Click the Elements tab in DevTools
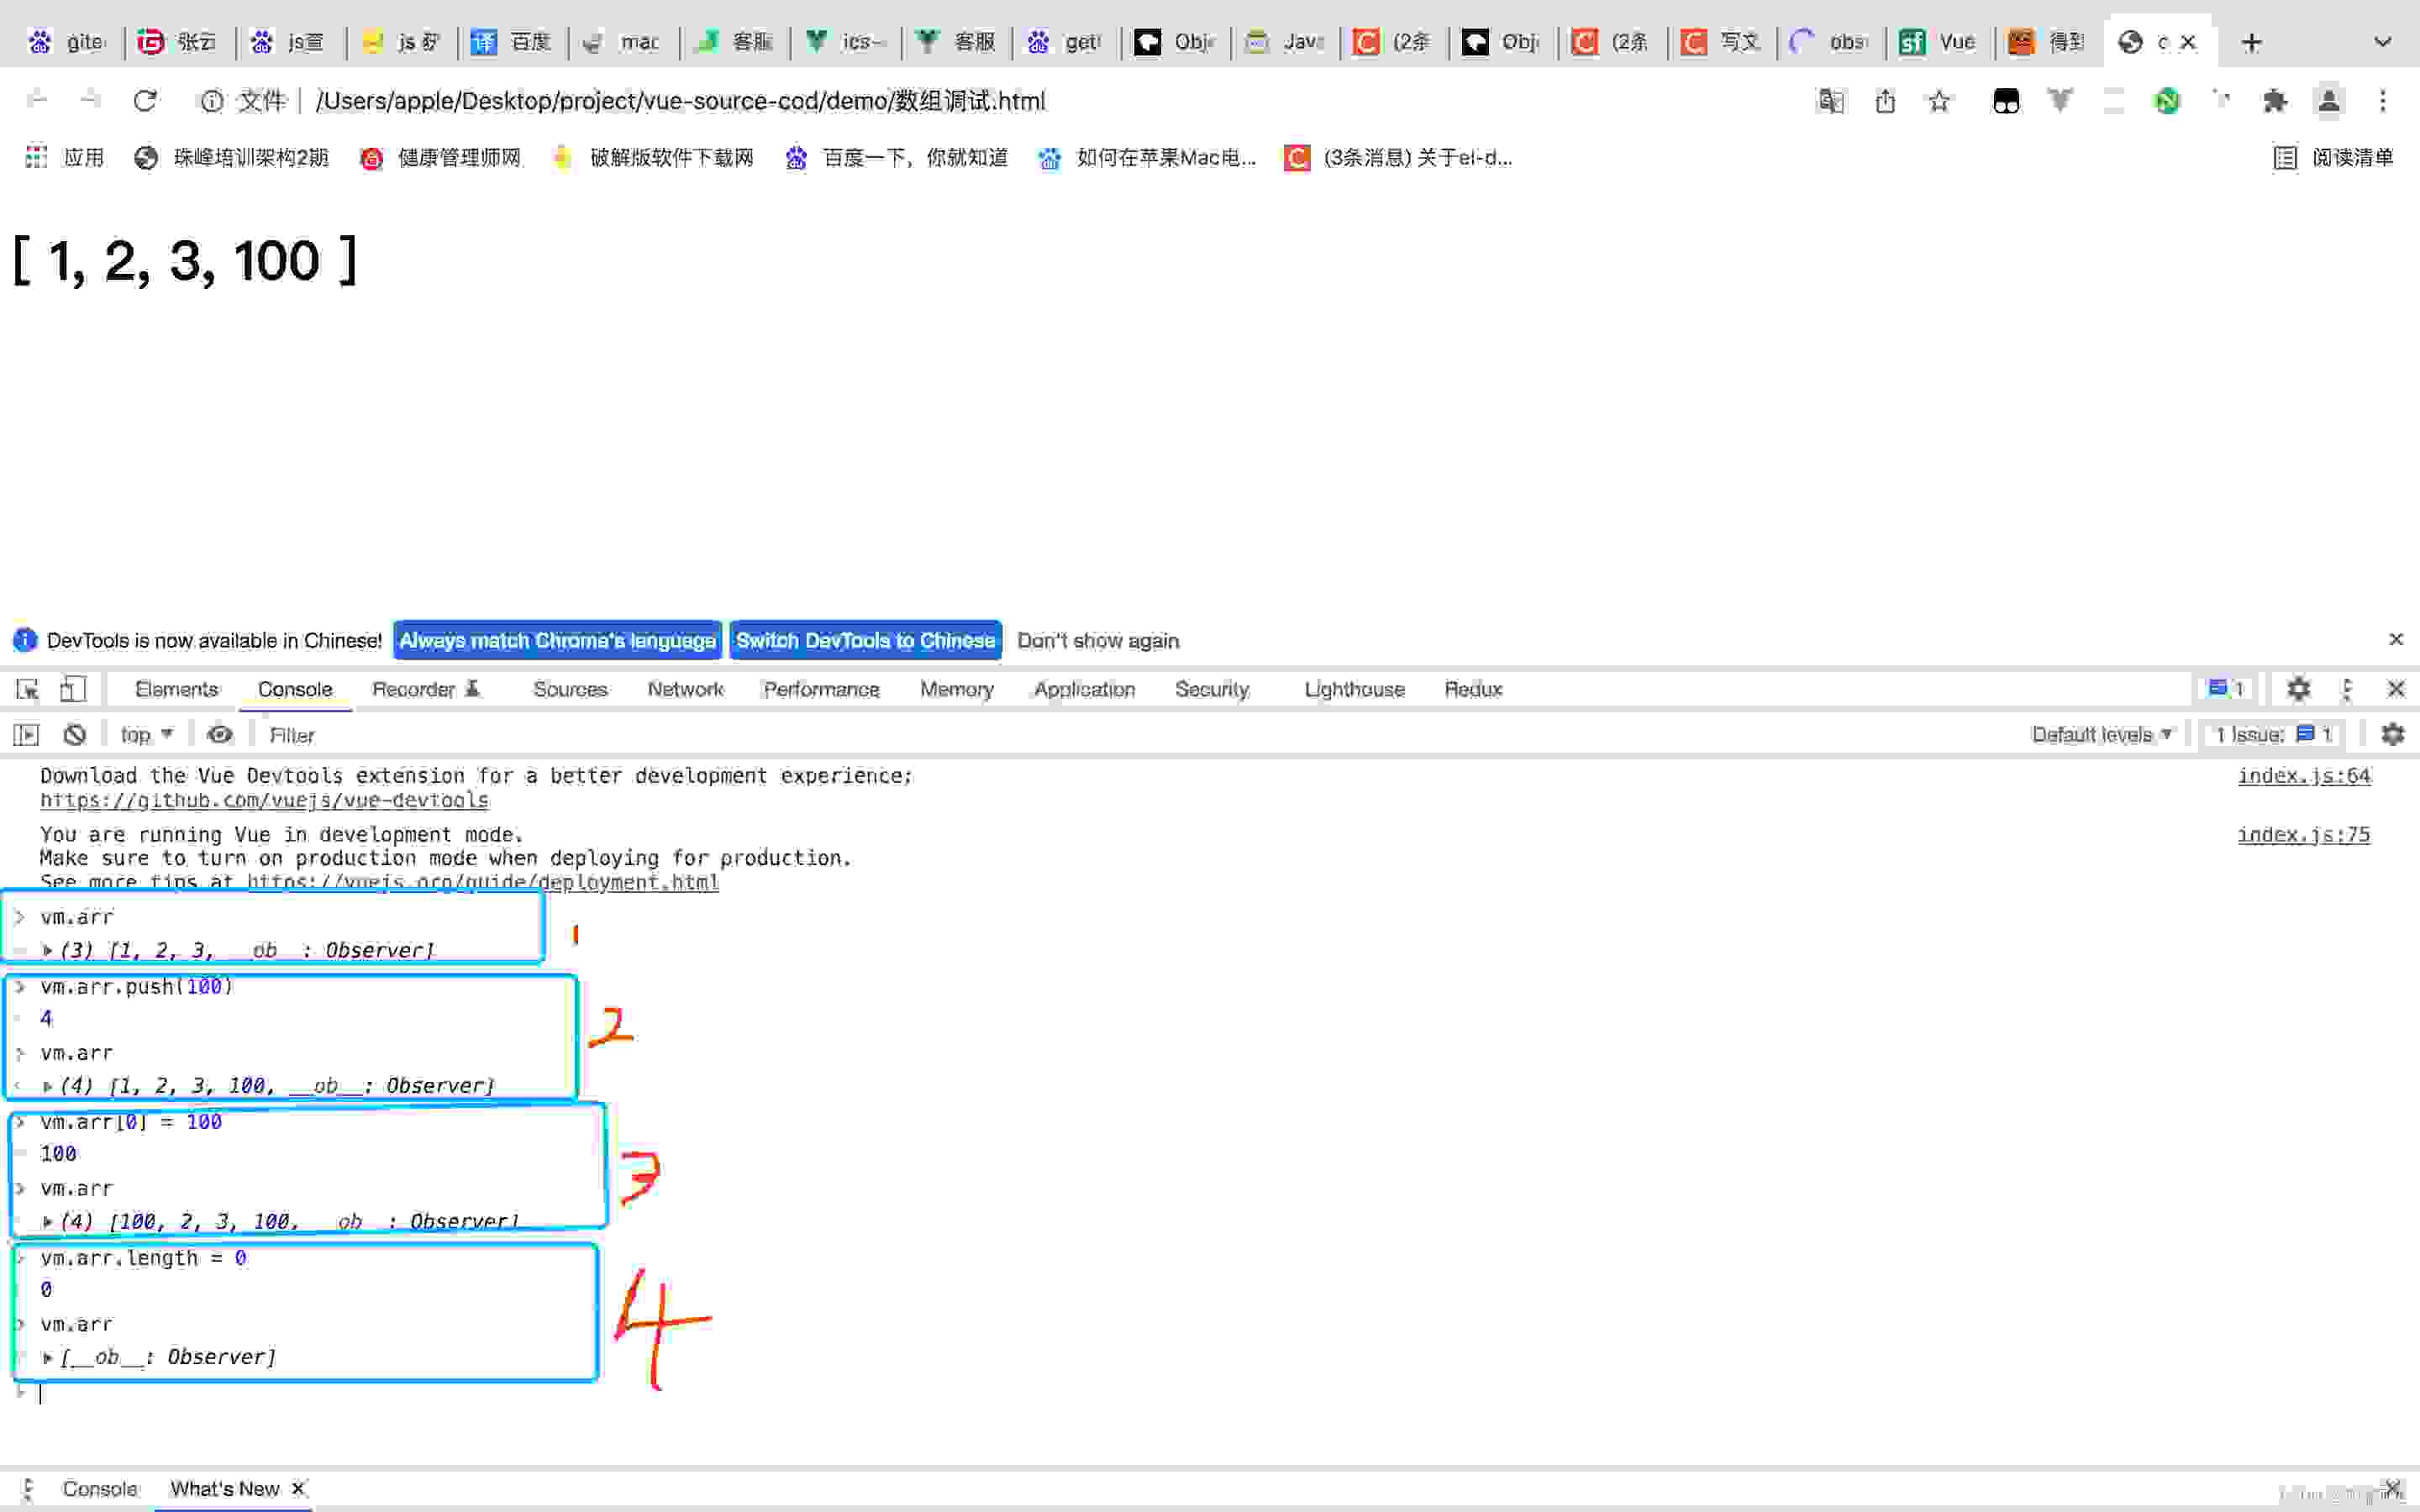The image size is (2420, 1512). tap(176, 688)
